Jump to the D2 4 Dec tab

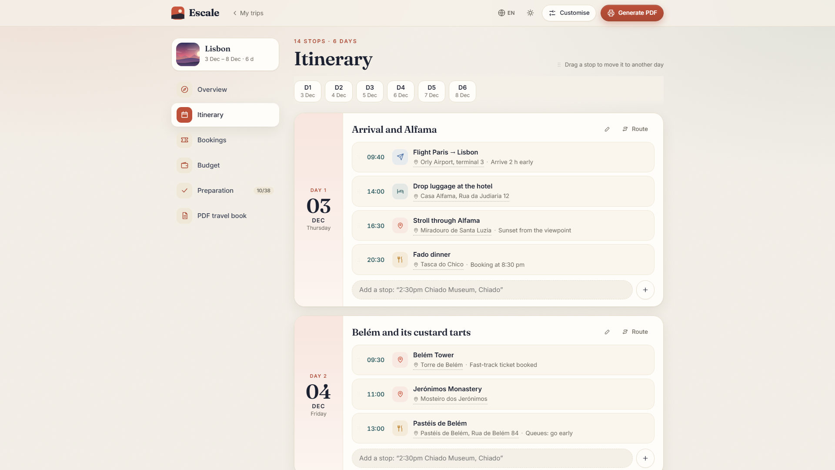(x=339, y=91)
